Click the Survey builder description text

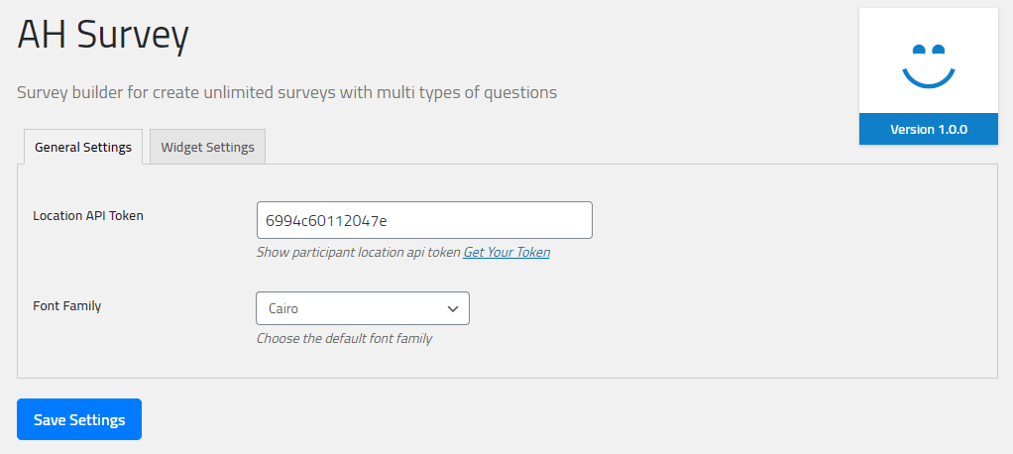pyautogui.click(x=286, y=92)
